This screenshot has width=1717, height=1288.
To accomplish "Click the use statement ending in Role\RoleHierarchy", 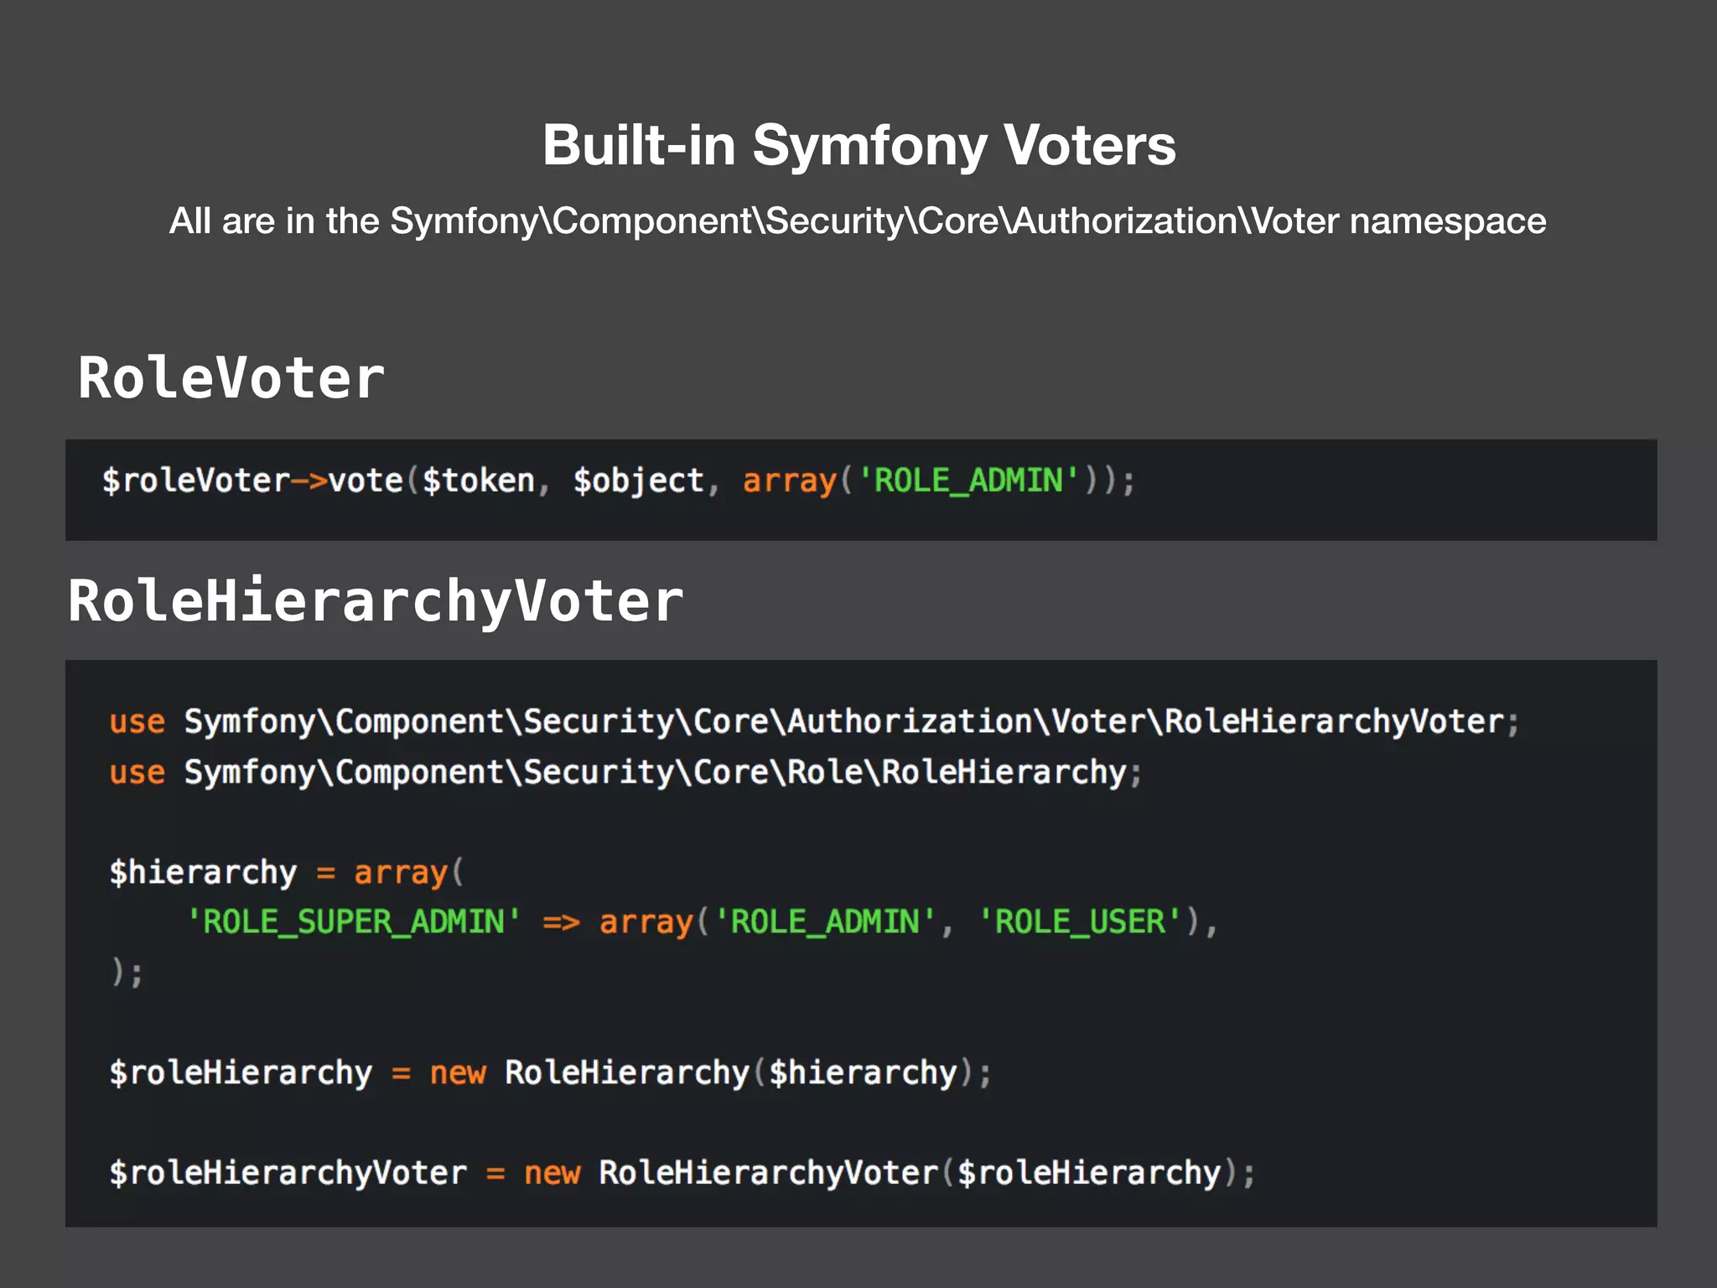I will pyautogui.click(x=625, y=772).
